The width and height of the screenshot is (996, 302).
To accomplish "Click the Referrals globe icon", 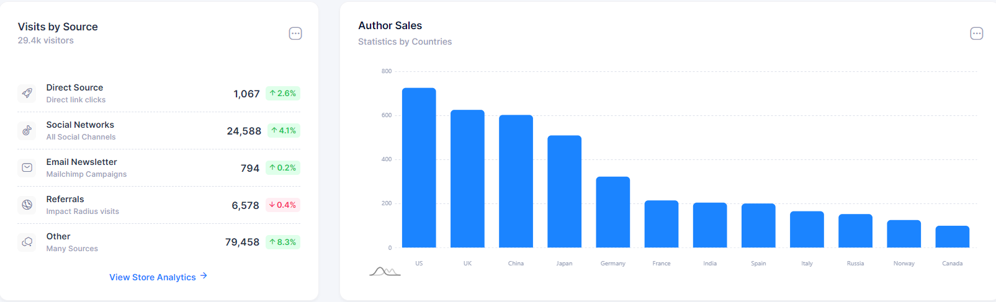I will (x=27, y=205).
